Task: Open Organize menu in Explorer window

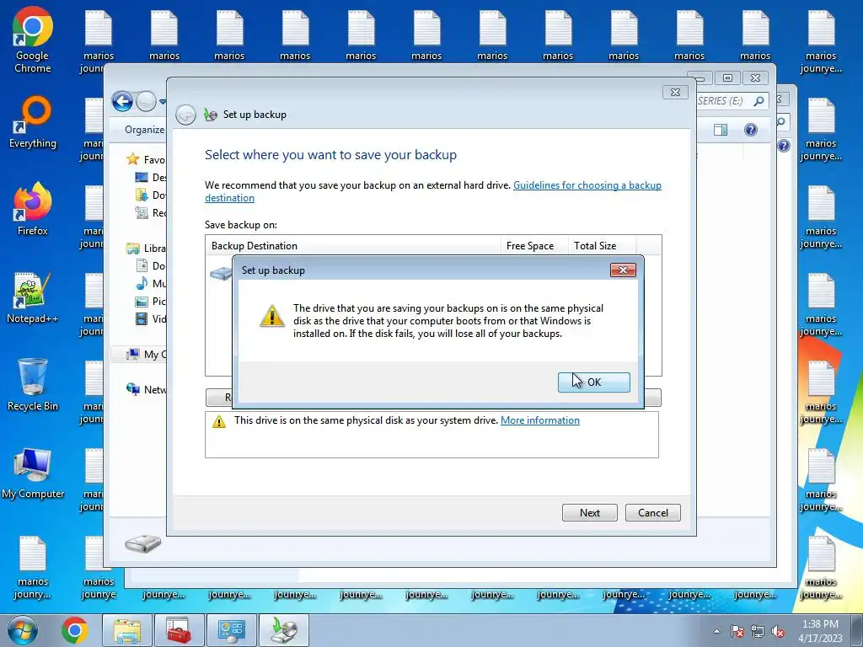Action: (x=144, y=129)
